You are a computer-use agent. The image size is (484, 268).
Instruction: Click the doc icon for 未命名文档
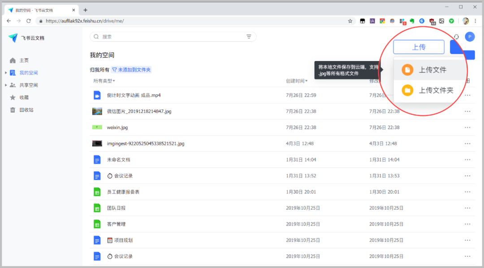[x=97, y=160]
